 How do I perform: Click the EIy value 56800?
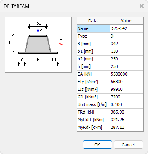pos(126,82)
